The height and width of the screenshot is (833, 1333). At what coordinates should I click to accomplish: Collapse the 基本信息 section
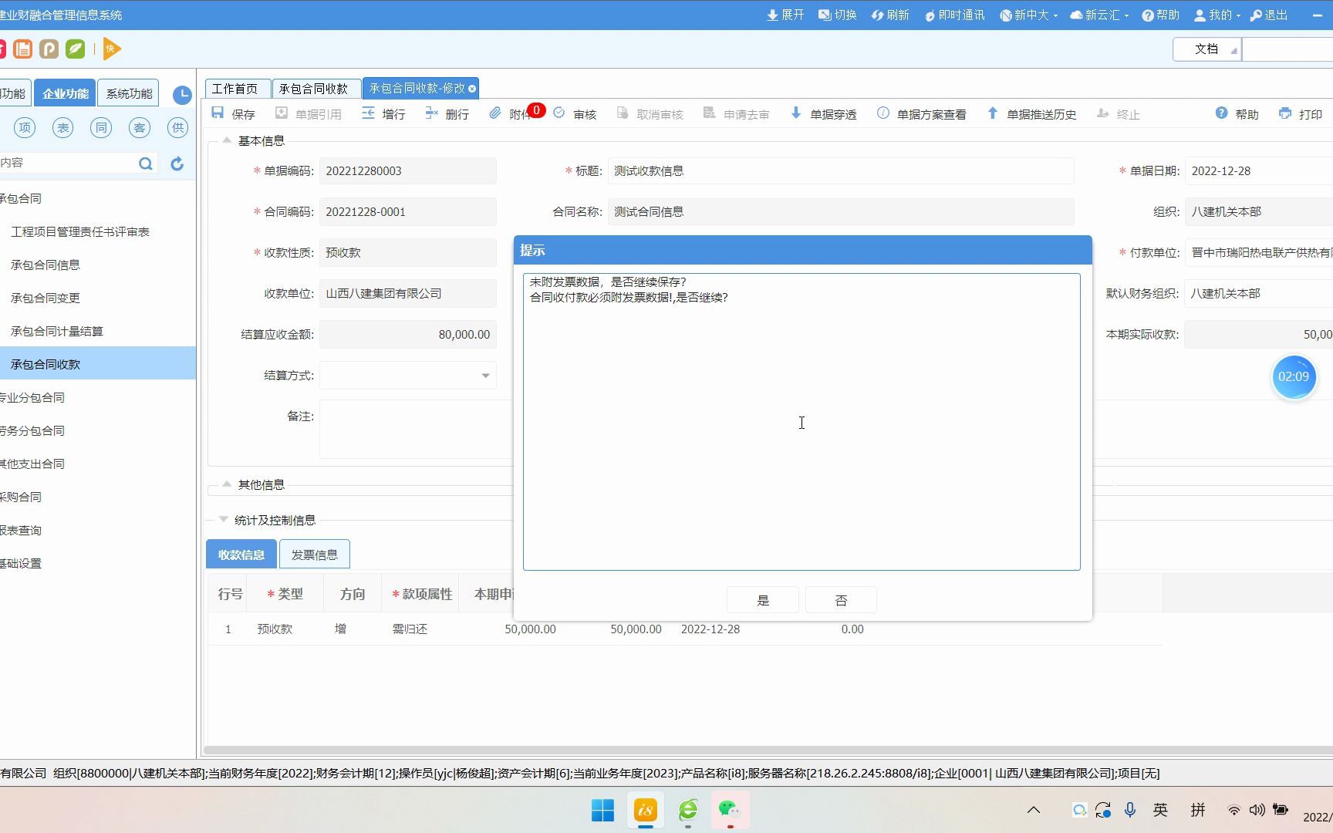tap(227, 140)
